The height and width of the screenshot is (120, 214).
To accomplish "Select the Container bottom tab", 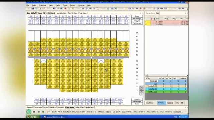I will [70, 107].
